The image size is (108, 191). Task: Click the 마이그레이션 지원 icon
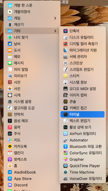pyautogui.click(x=65, y=50)
